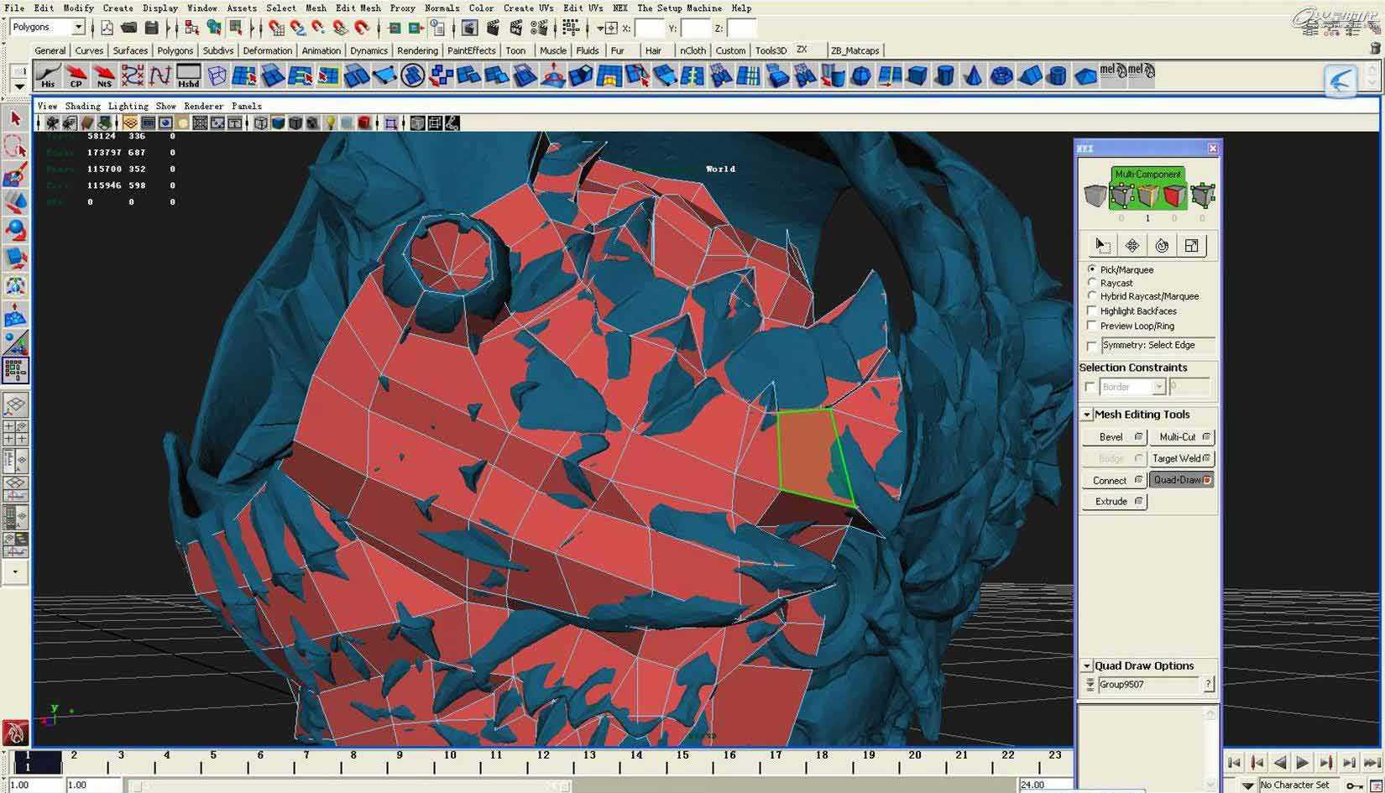The image size is (1385, 793).
Task: Open the Edit Mesh menu
Action: tap(358, 8)
